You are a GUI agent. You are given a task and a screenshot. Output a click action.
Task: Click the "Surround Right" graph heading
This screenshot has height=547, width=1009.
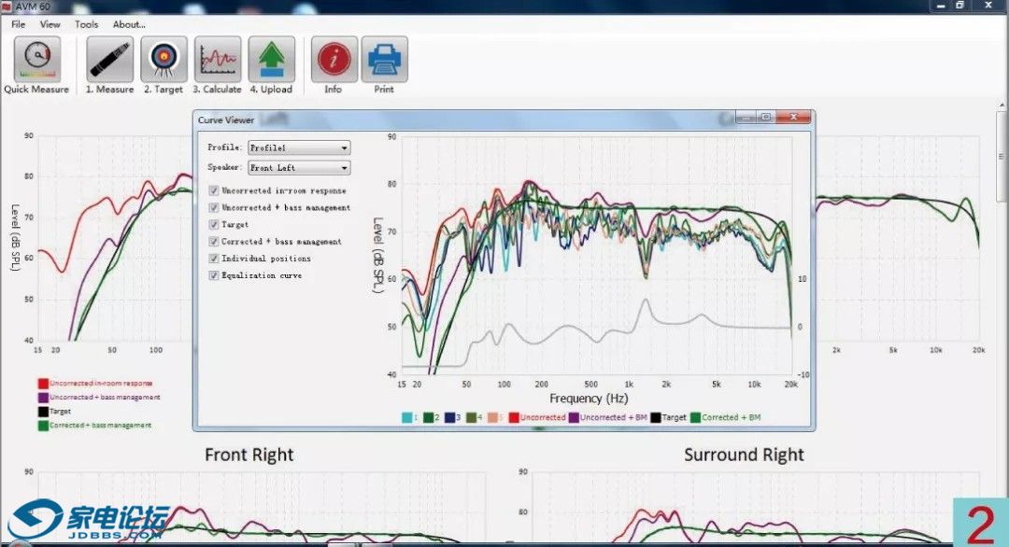744,456
